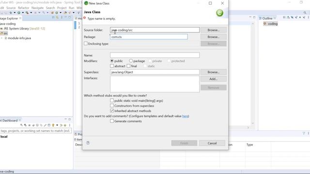
Task: Click the Problems view filter icon
Action: tap(304, 133)
